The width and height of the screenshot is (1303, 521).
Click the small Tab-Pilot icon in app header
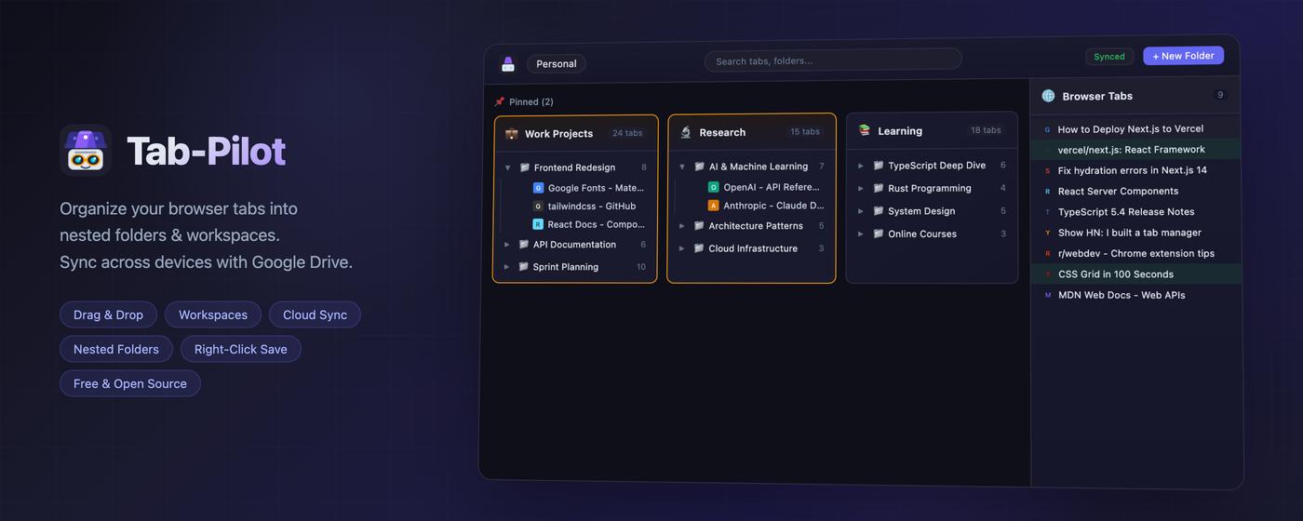[x=508, y=64]
